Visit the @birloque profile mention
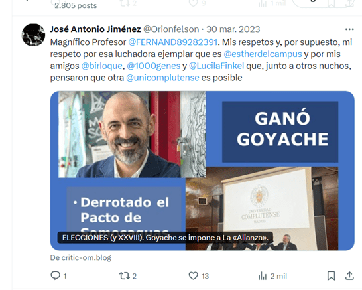 point(102,66)
